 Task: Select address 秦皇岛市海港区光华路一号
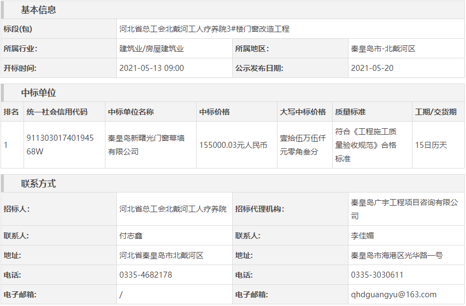point(397,255)
